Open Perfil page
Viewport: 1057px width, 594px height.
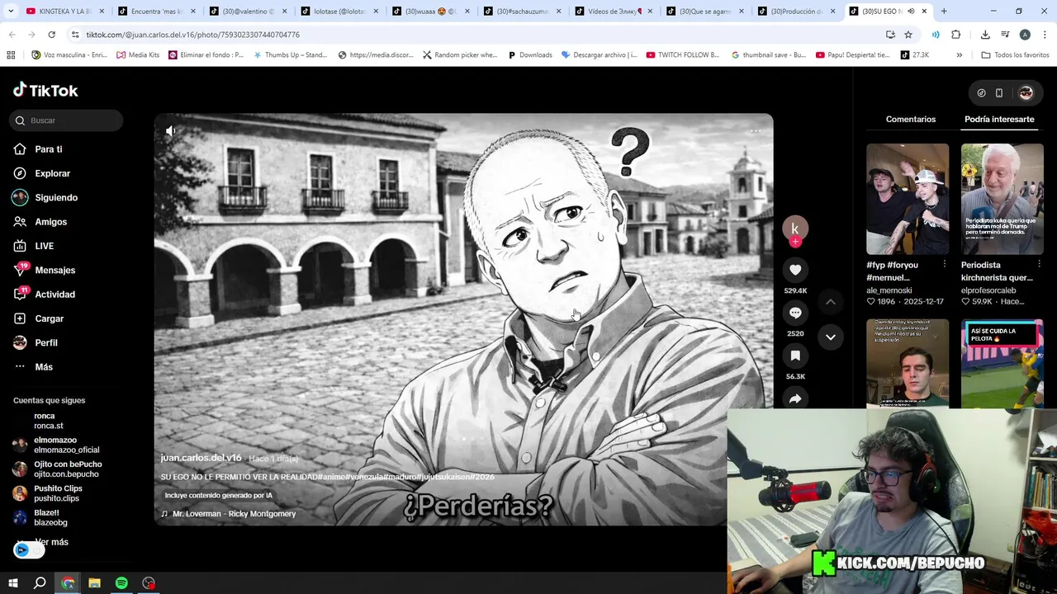click(45, 342)
